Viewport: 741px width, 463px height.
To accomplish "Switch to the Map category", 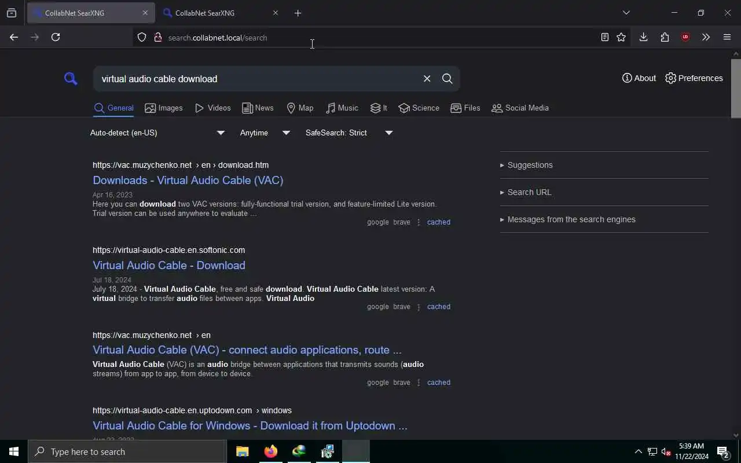I will point(300,108).
